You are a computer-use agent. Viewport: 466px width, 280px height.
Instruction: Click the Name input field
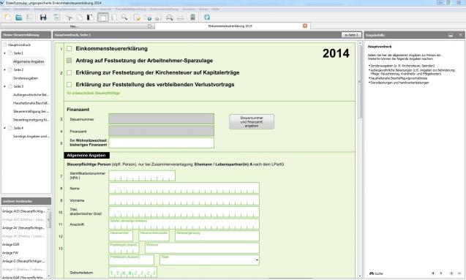point(184,188)
